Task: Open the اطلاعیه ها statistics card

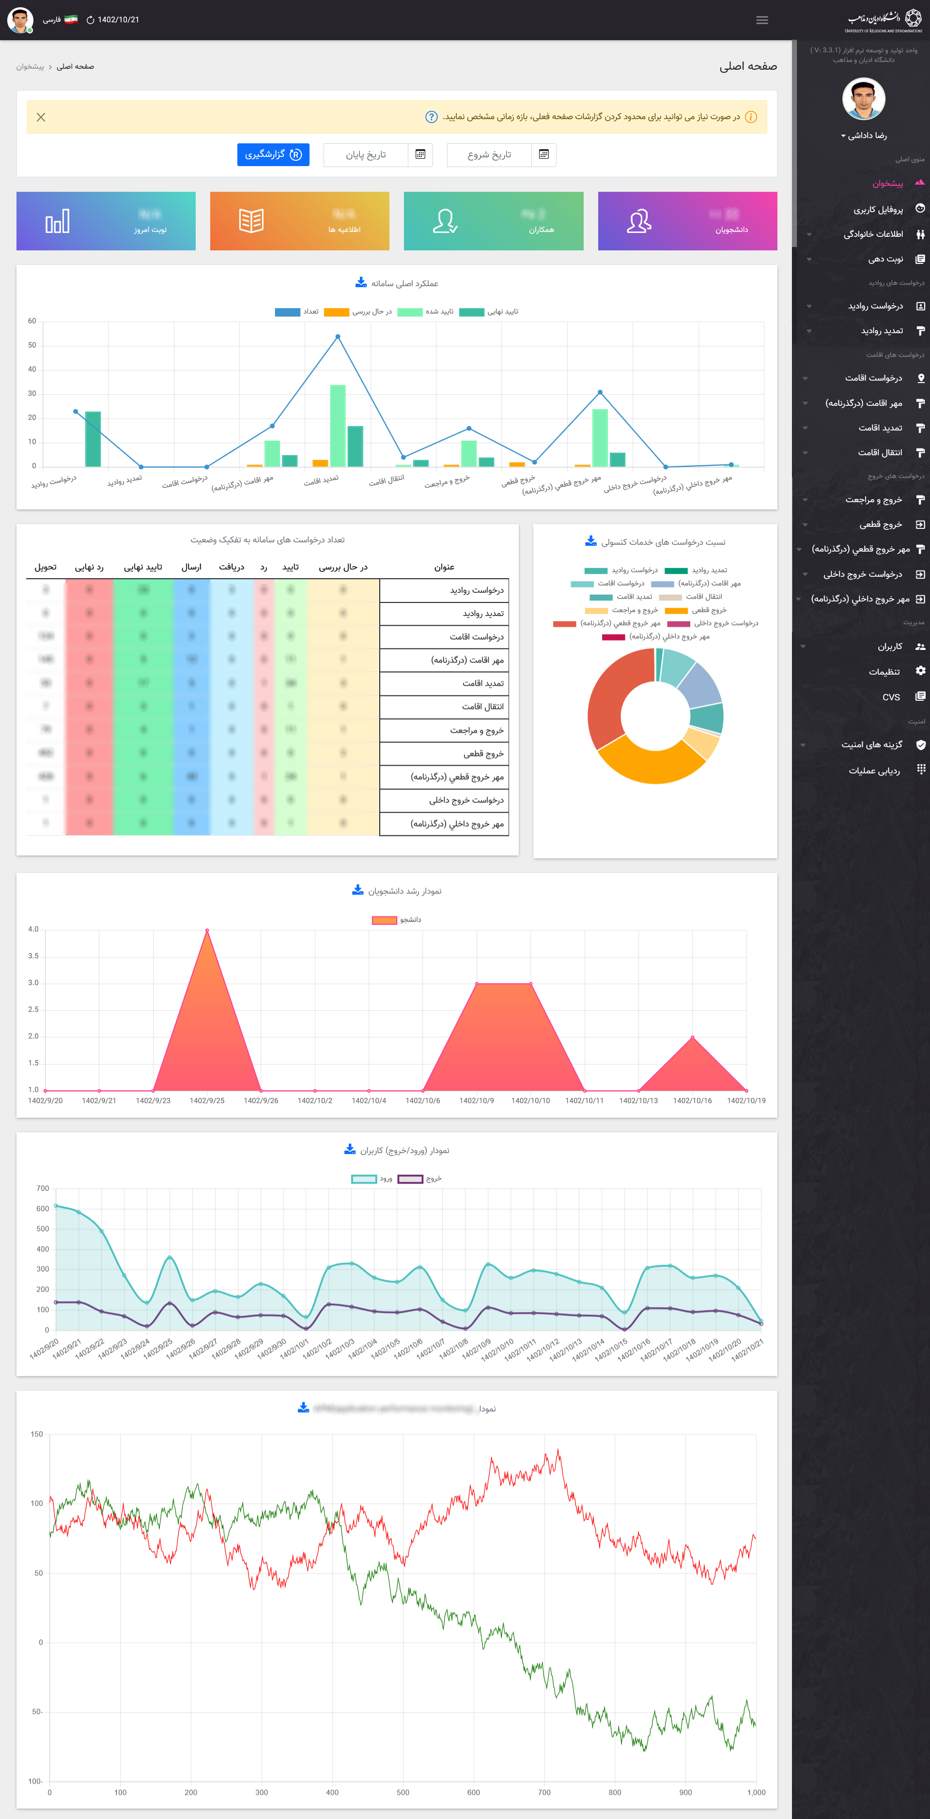Action: 299,221
